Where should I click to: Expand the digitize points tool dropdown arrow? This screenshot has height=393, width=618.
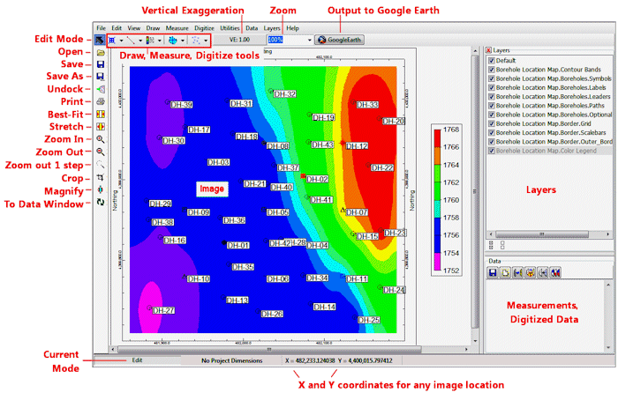(x=206, y=41)
